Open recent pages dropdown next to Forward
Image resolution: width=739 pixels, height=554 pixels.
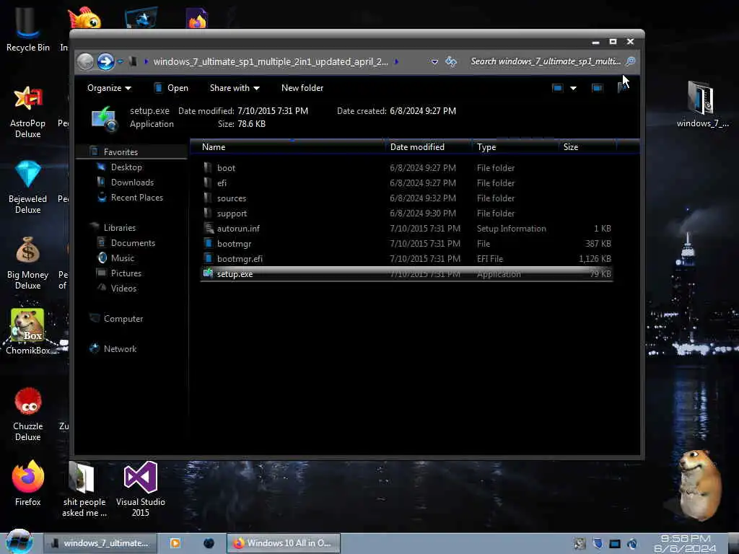[x=120, y=61]
